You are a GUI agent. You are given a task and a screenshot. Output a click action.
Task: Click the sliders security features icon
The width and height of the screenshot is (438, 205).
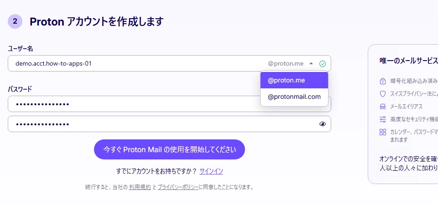coord(382,119)
